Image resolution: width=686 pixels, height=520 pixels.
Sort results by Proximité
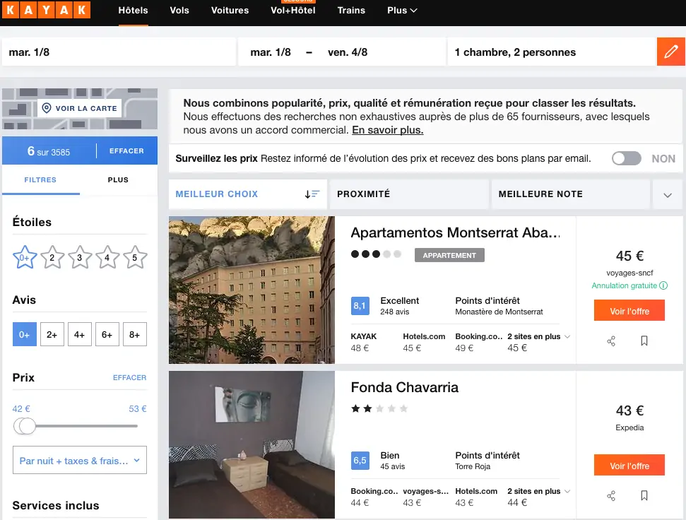point(409,194)
